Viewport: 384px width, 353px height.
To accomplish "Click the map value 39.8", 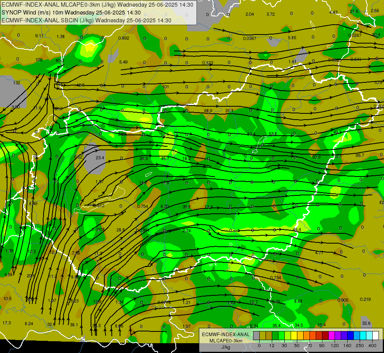I will coord(187,207).
